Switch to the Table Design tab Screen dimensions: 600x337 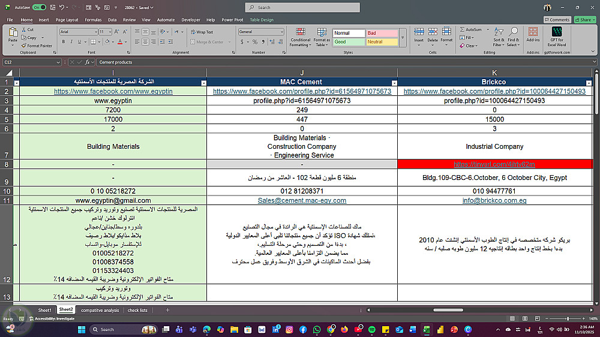[262, 20]
